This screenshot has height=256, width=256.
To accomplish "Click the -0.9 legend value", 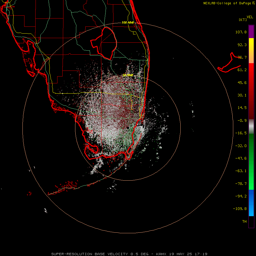I will coord(242,121).
